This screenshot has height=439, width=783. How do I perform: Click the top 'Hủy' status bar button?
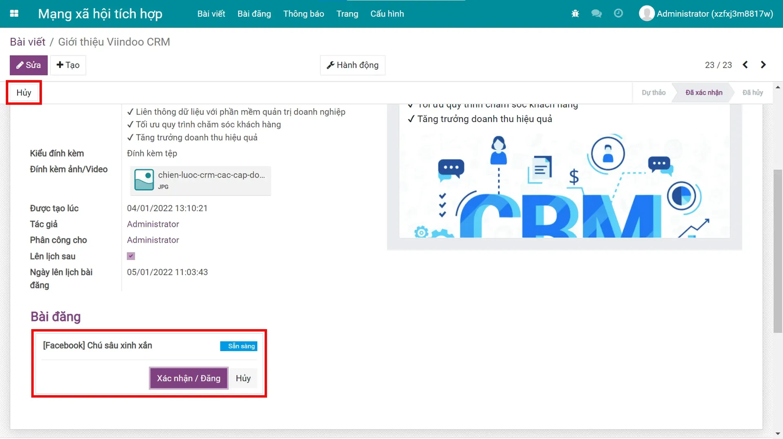click(x=24, y=92)
